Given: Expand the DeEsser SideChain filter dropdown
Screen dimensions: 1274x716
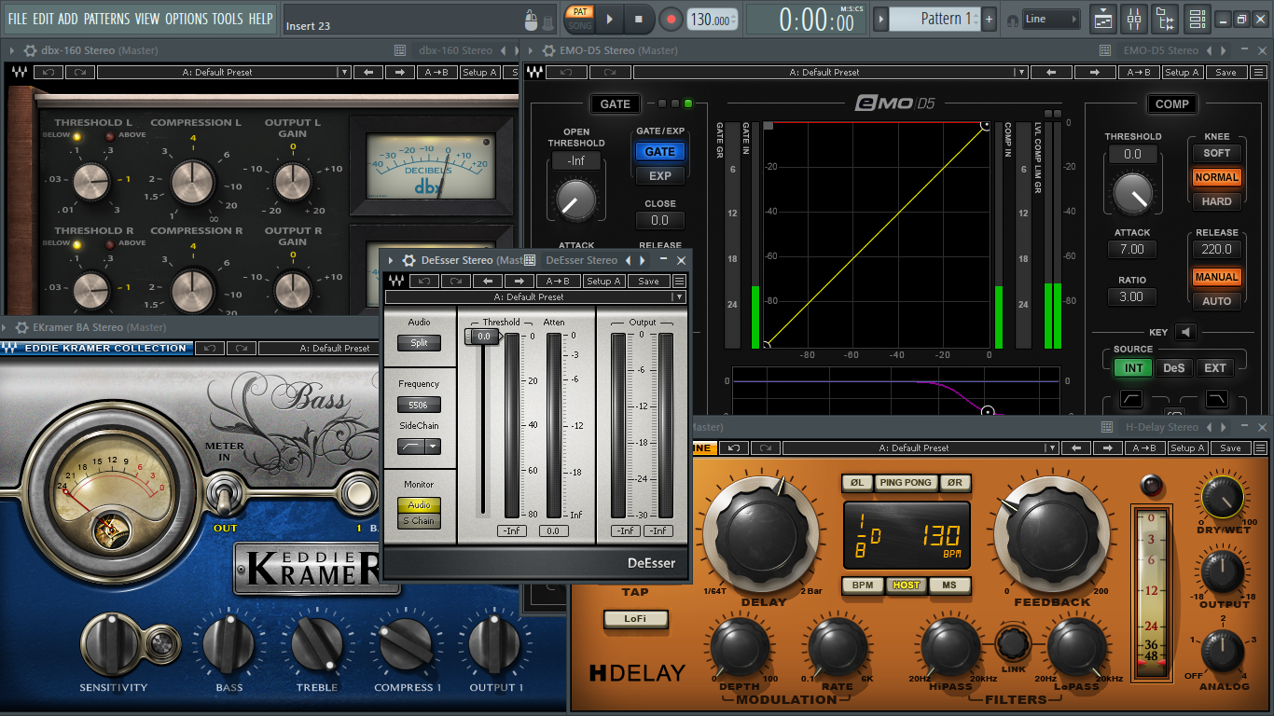Looking at the screenshot, I should (432, 447).
